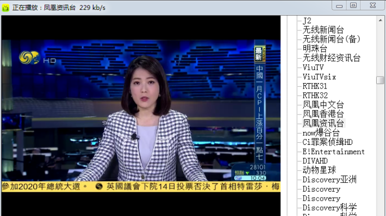Play E!Entertainment channel

(x=333, y=151)
